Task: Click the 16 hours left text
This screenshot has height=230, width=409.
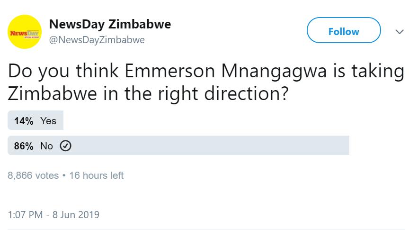Action: (x=96, y=175)
